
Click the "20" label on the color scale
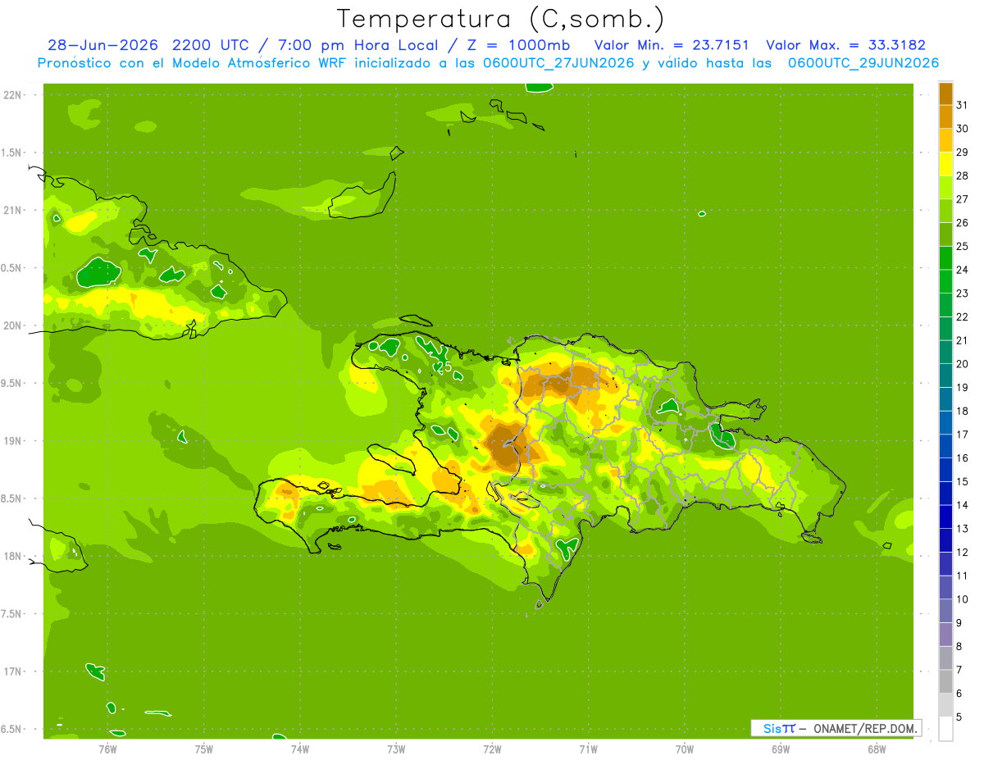(x=962, y=364)
